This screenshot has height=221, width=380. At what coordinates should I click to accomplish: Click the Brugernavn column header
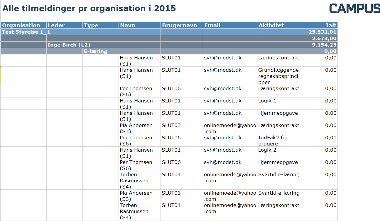182,25
